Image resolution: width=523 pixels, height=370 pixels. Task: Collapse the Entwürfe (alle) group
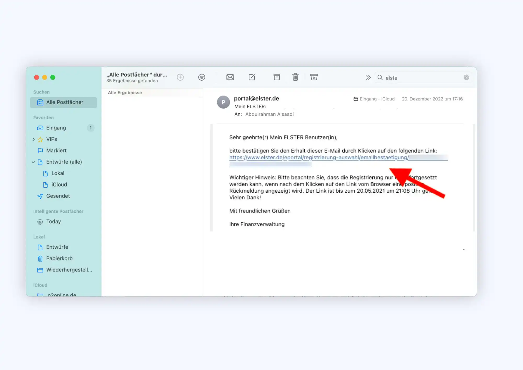point(33,162)
